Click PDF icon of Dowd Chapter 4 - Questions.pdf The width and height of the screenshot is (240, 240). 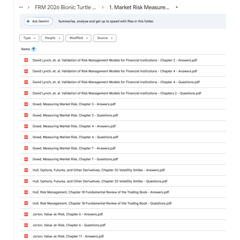pos(26,137)
